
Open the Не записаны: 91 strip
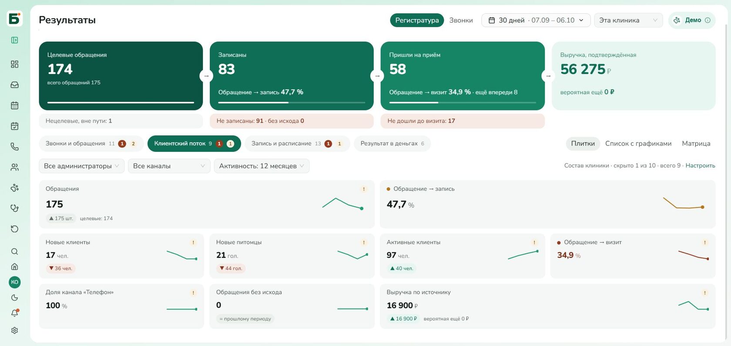coord(292,121)
